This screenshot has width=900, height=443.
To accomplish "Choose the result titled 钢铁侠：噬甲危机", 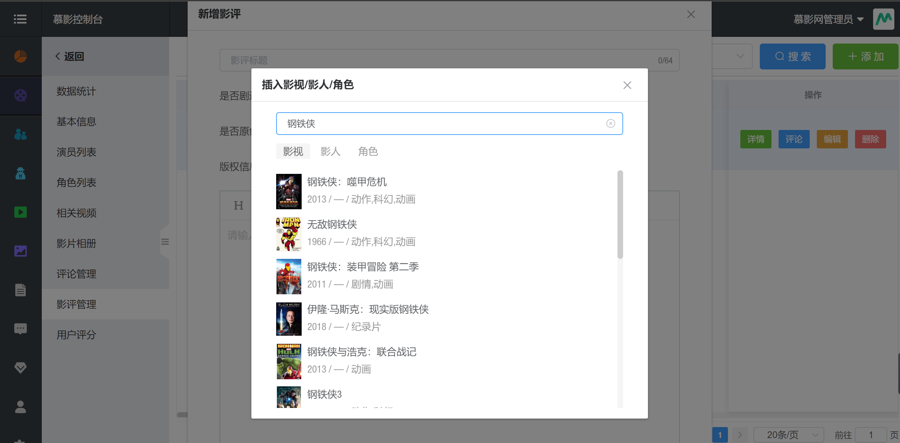I will [x=347, y=182].
